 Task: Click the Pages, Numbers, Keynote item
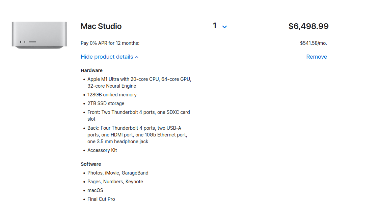click(115, 182)
